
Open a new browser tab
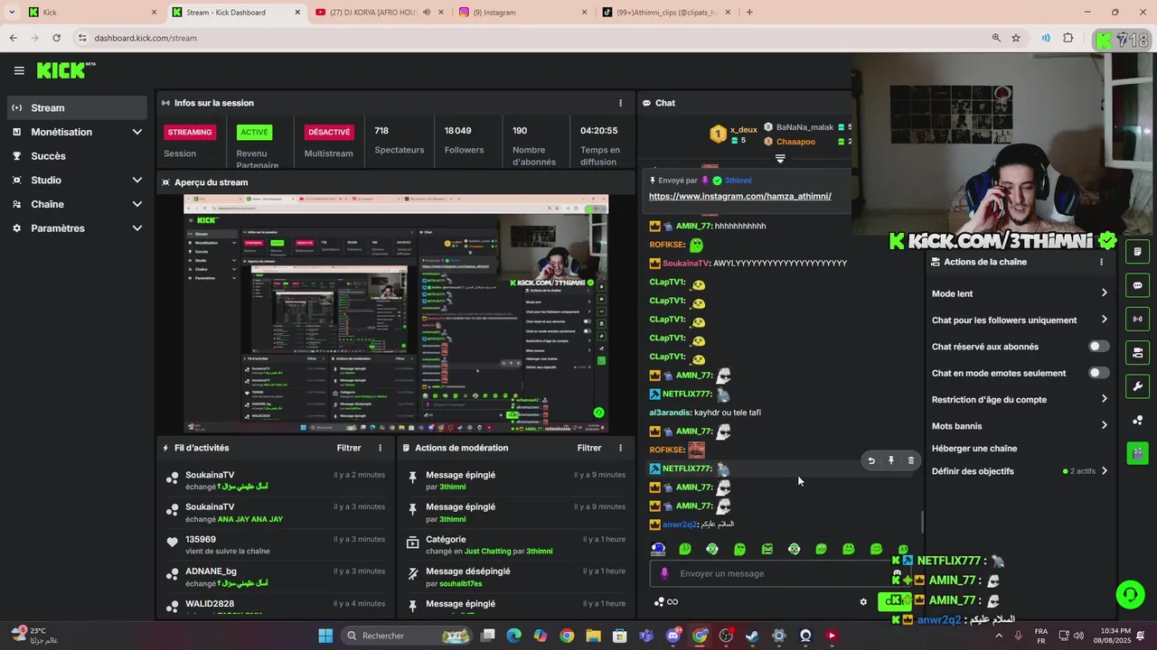tap(749, 12)
